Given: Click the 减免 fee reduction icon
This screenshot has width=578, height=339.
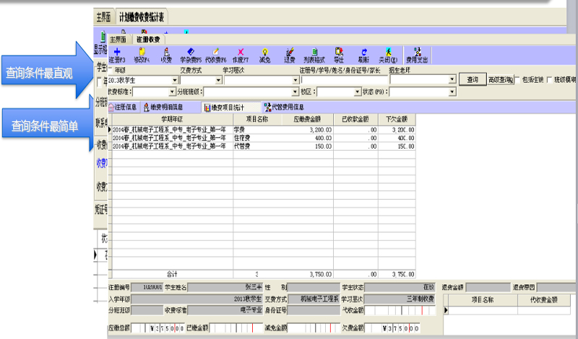Looking at the screenshot, I should point(265,55).
